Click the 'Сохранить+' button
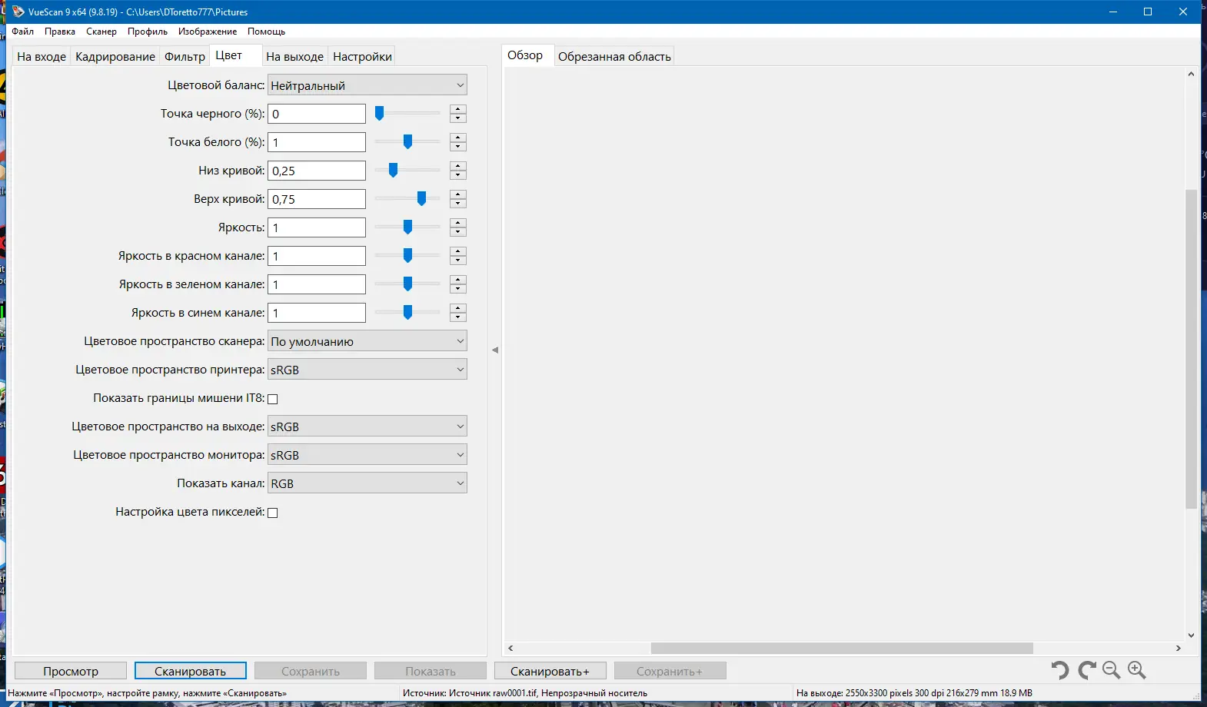 click(x=670, y=671)
